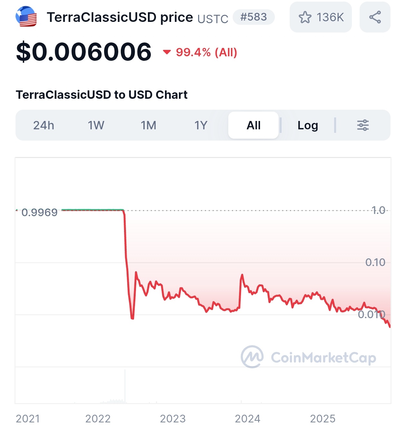Select the All time range tab
406x443 pixels.
(254, 125)
